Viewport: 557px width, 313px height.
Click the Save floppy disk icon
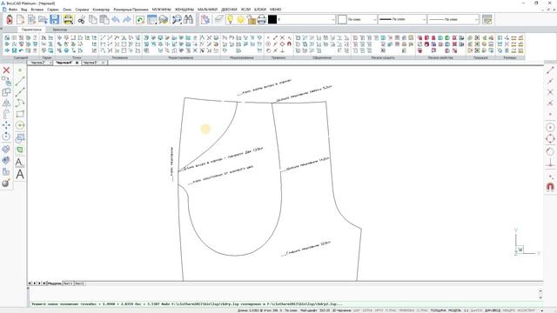click(54, 19)
